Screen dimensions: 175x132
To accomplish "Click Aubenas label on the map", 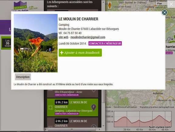I will (x=158, y=93).
